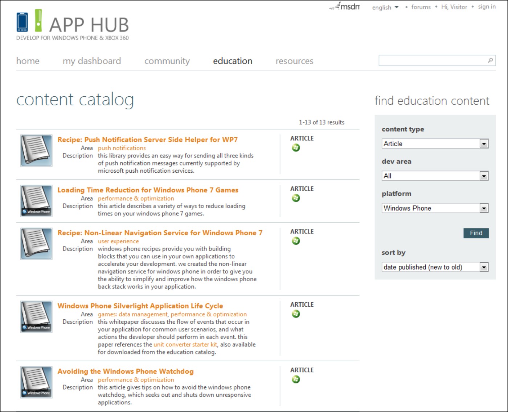
Task: Click the '1-13 of 13 results' text
Action: [x=321, y=122]
